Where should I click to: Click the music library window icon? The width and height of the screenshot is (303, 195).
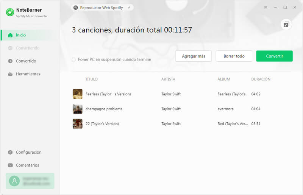(286, 25)
